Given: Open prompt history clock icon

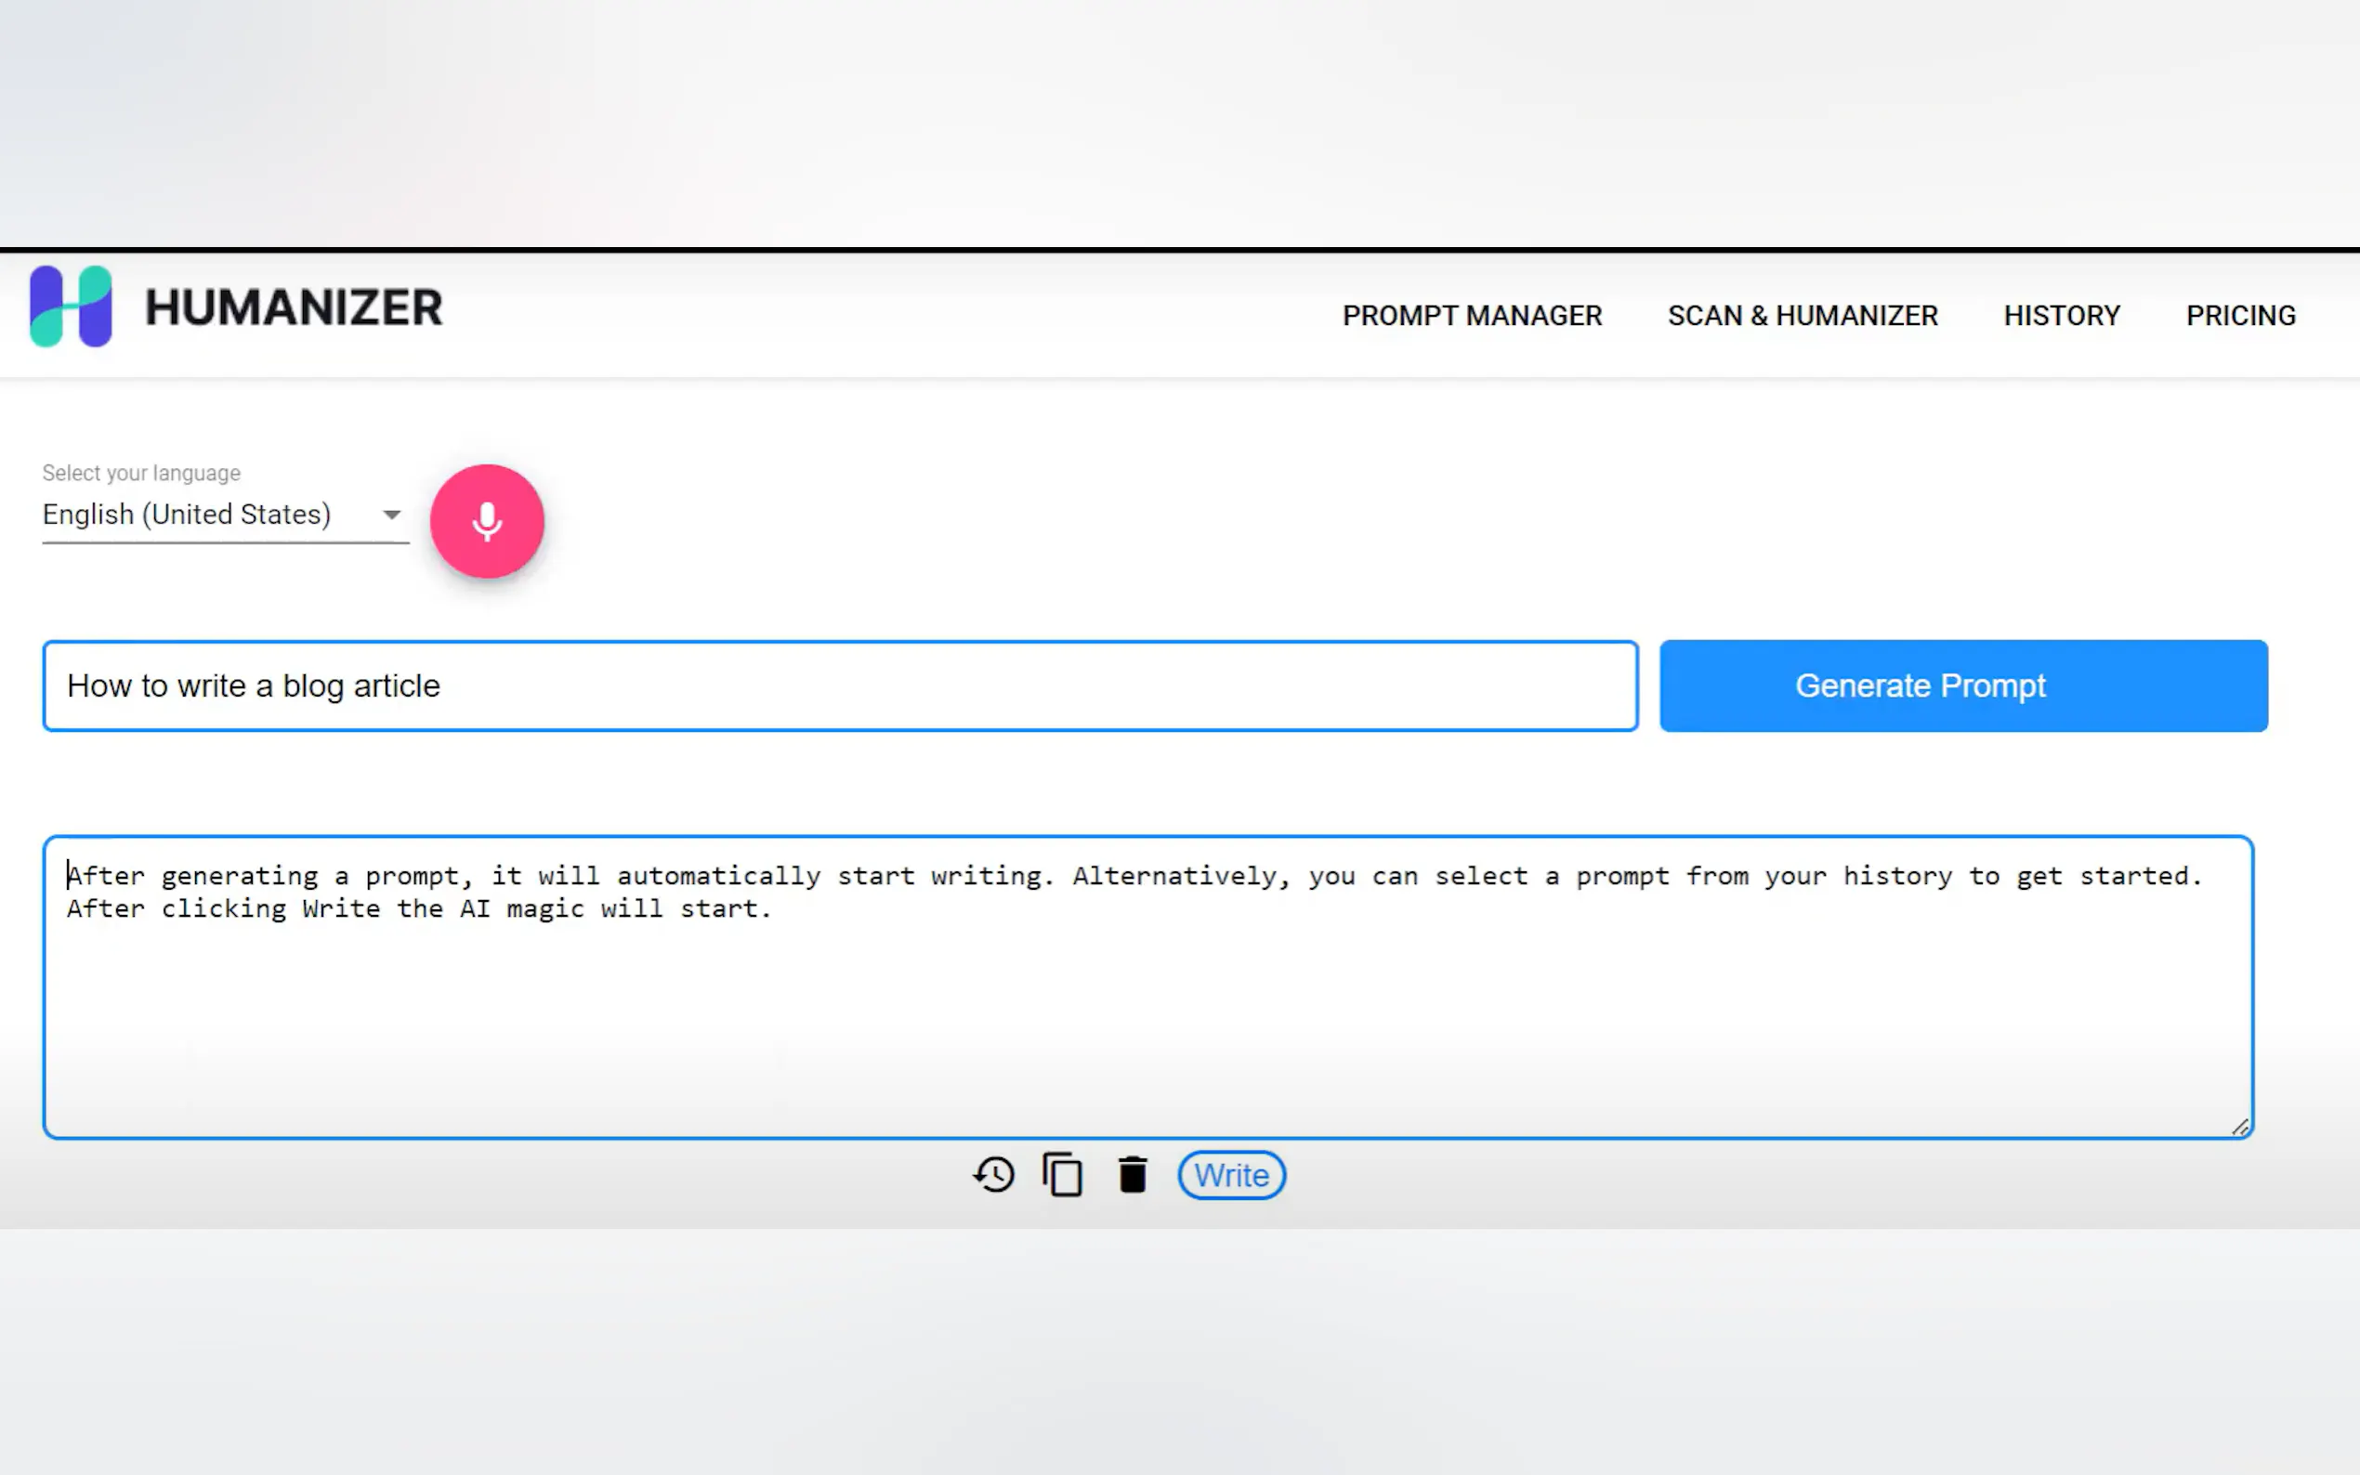Looking at the screenshot, I should coord(993,1175).
